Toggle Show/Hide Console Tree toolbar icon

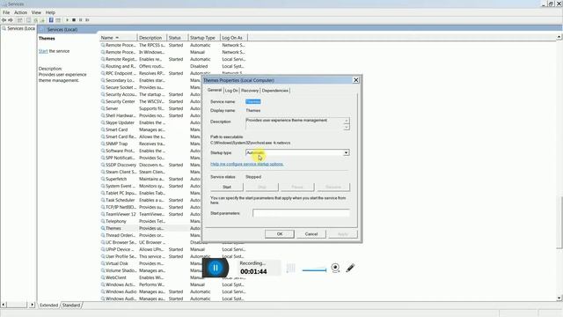20,20
